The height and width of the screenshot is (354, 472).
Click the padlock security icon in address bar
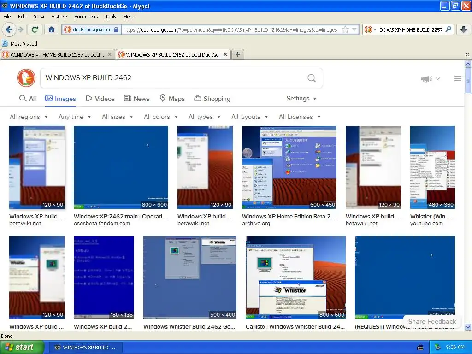coord(116,29)
